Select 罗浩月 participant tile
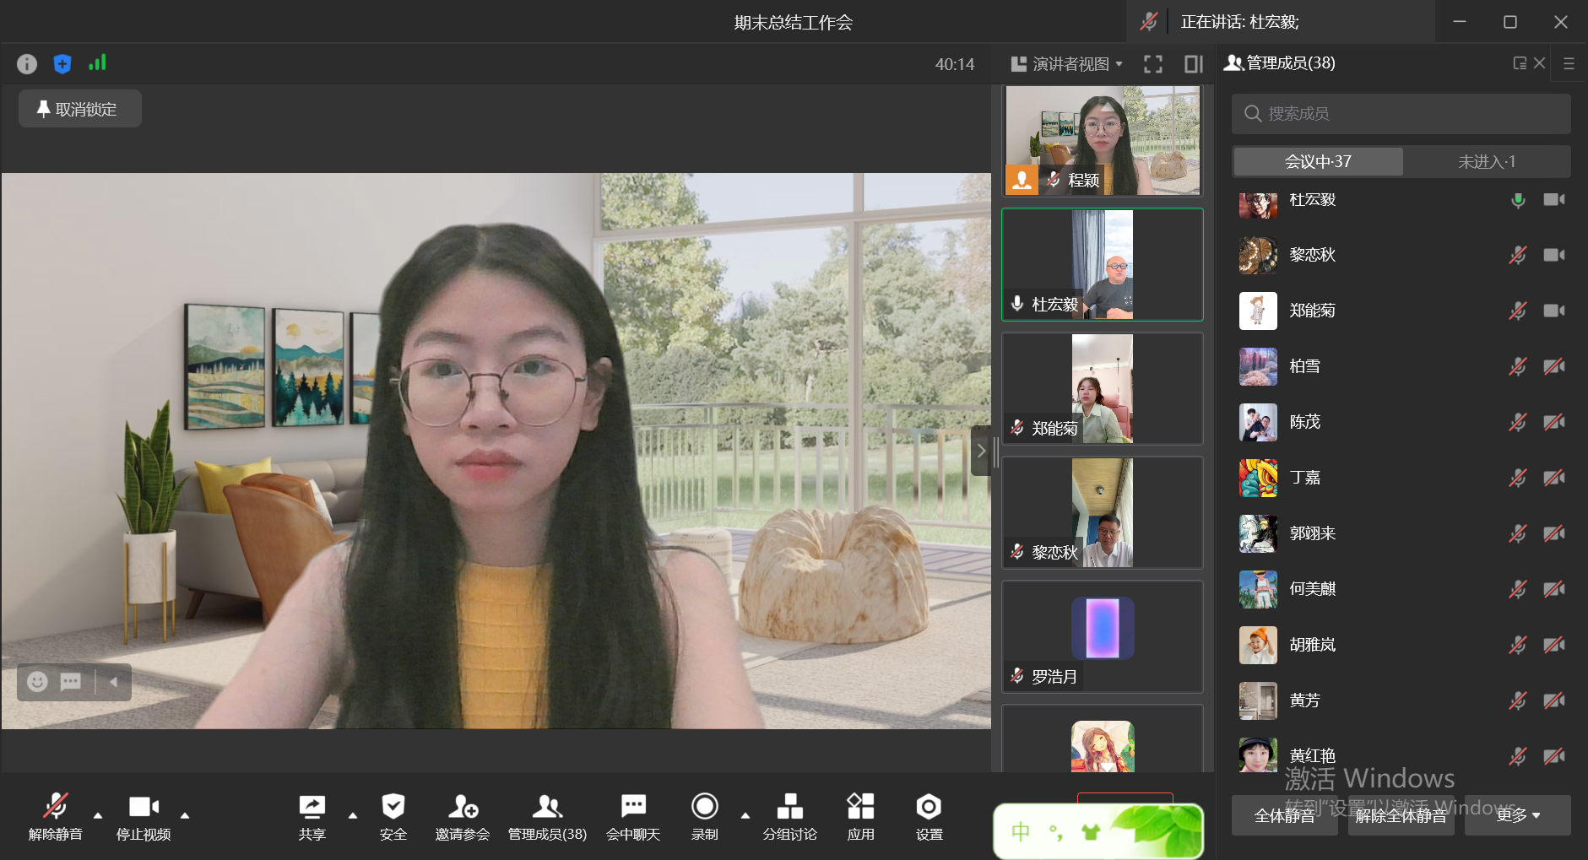 [1103, 636]
